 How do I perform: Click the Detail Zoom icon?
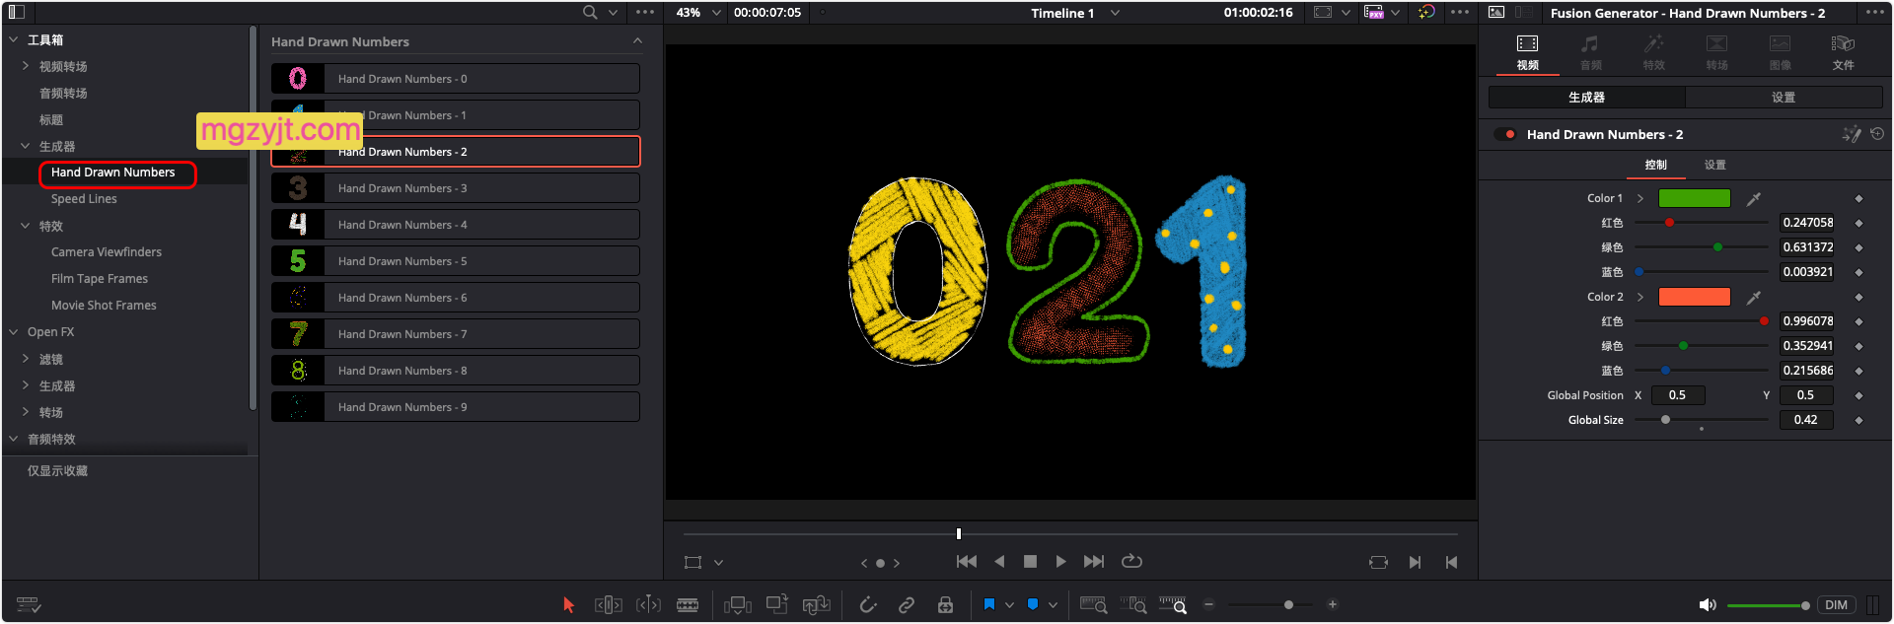pyautogui.click(x=1133, y=604)
